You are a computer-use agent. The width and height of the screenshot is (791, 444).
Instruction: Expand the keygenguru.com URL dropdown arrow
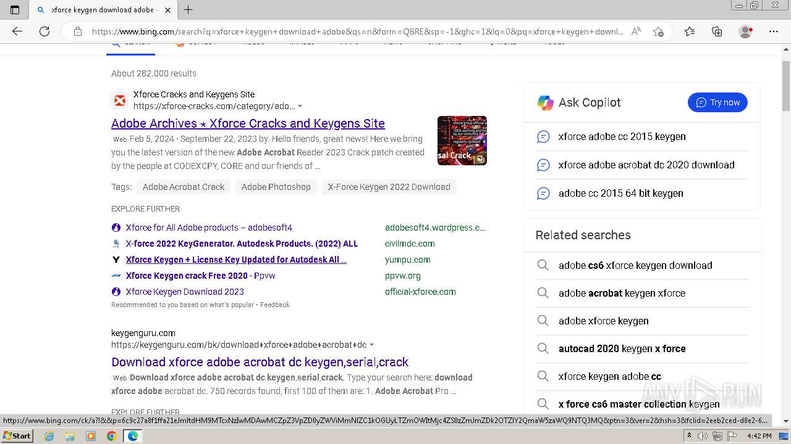[x=372, y=345]
